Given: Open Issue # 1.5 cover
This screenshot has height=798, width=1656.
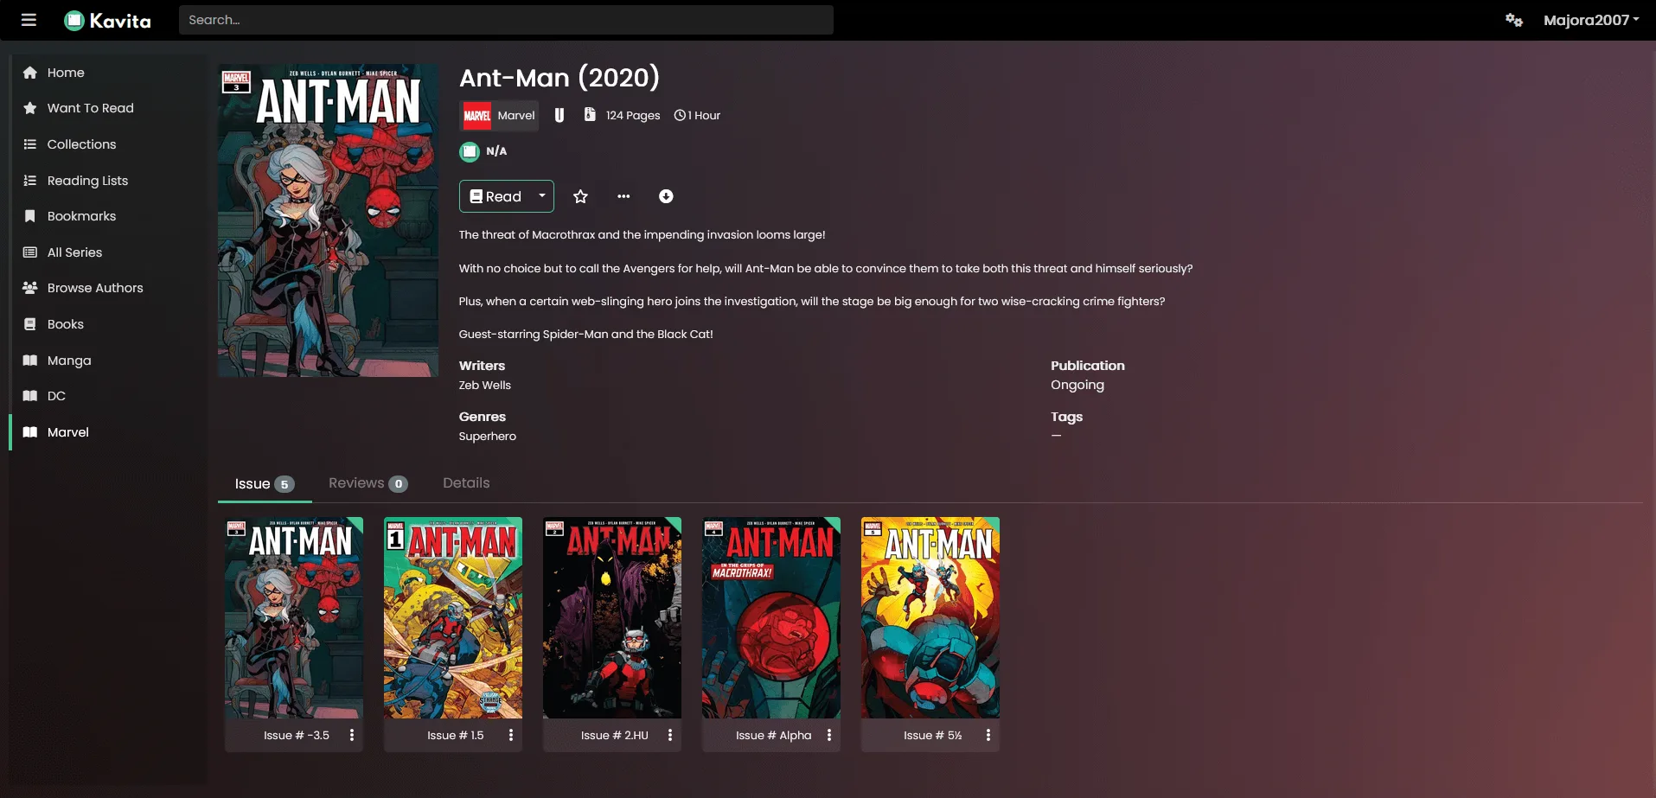Looking at the screenshot, I should point(453,617).
